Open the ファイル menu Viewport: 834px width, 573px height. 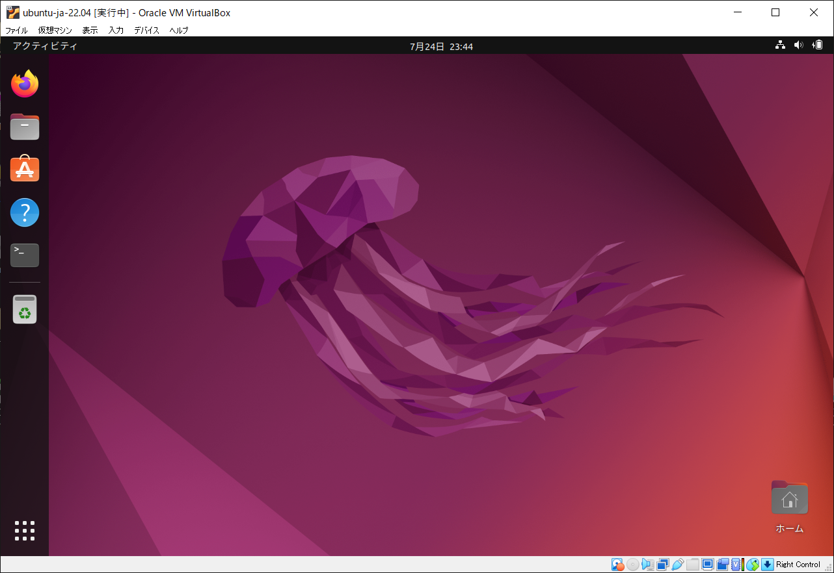click(16, 31)
